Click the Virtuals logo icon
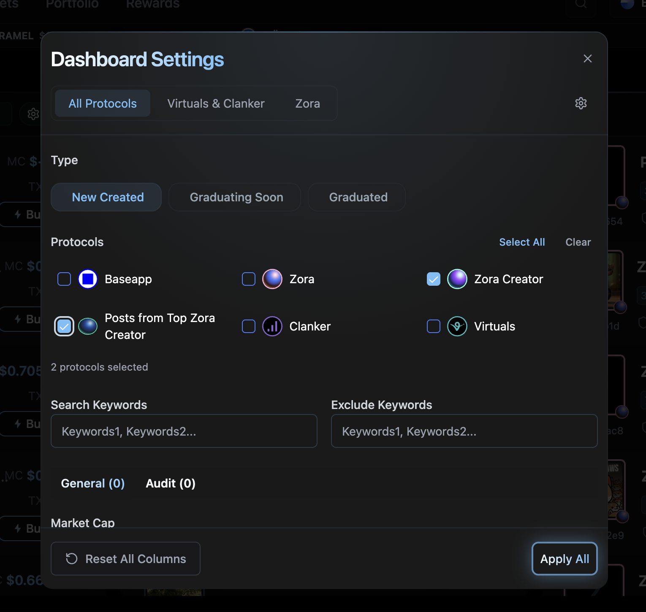Image resolution: width=646 pixels, height=612 pixels. (x=457, y=326)
